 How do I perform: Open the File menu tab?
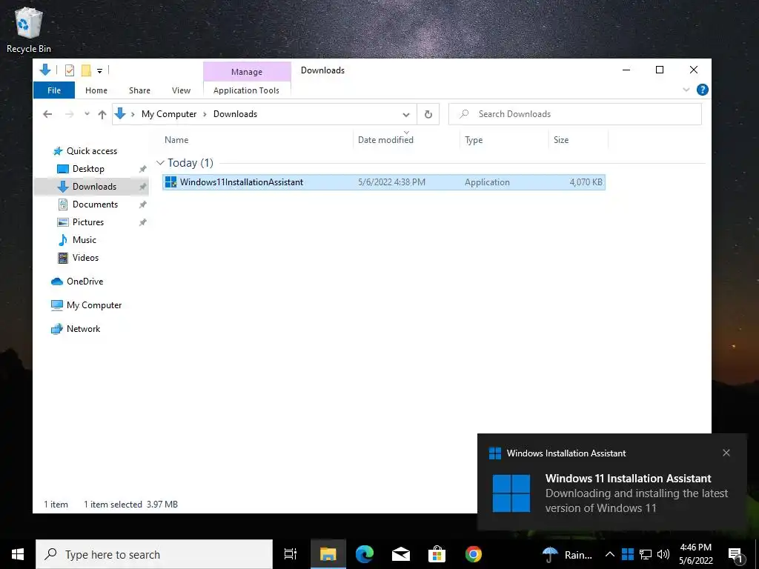pos(54,90)
